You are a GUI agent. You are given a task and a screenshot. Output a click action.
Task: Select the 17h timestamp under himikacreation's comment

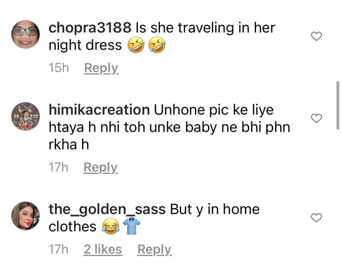[x=59, y=167]
